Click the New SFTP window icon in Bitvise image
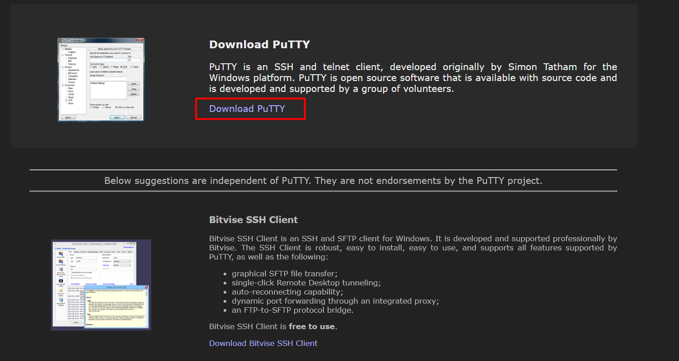 (x=61, y=290)
